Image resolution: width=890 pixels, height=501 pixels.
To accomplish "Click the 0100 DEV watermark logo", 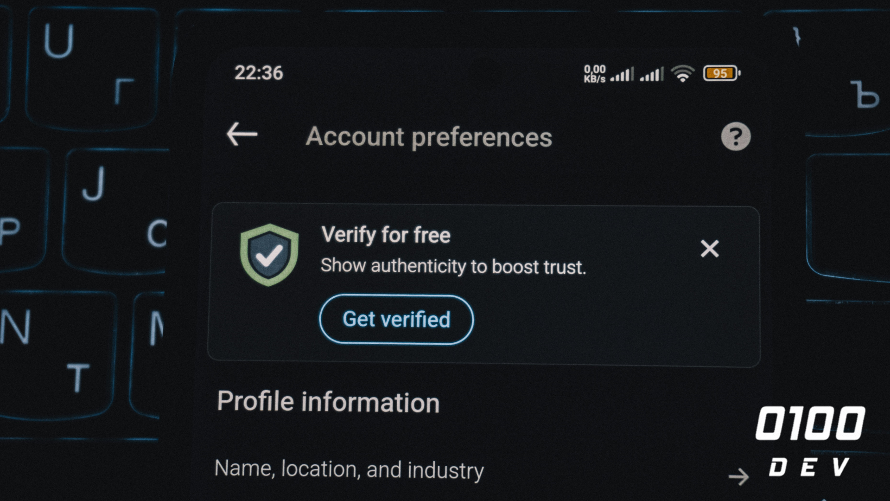I will (810, 441).
